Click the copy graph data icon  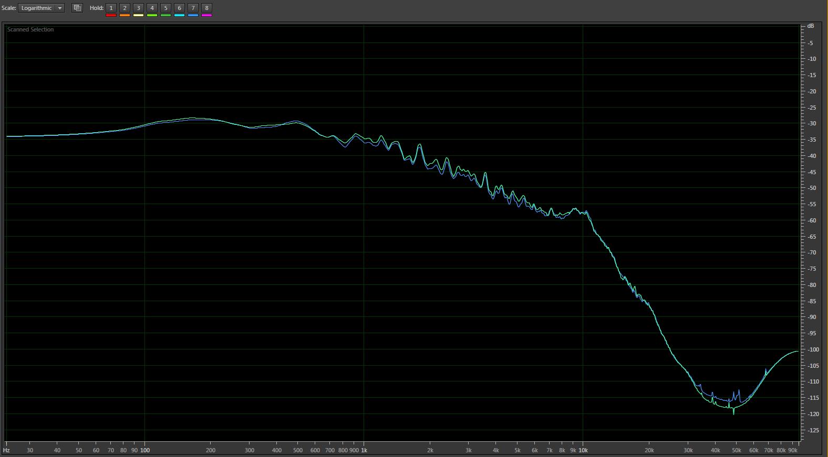tap(77, 8)
